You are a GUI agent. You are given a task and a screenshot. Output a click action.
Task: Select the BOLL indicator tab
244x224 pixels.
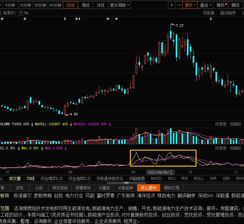pos(199,178)
